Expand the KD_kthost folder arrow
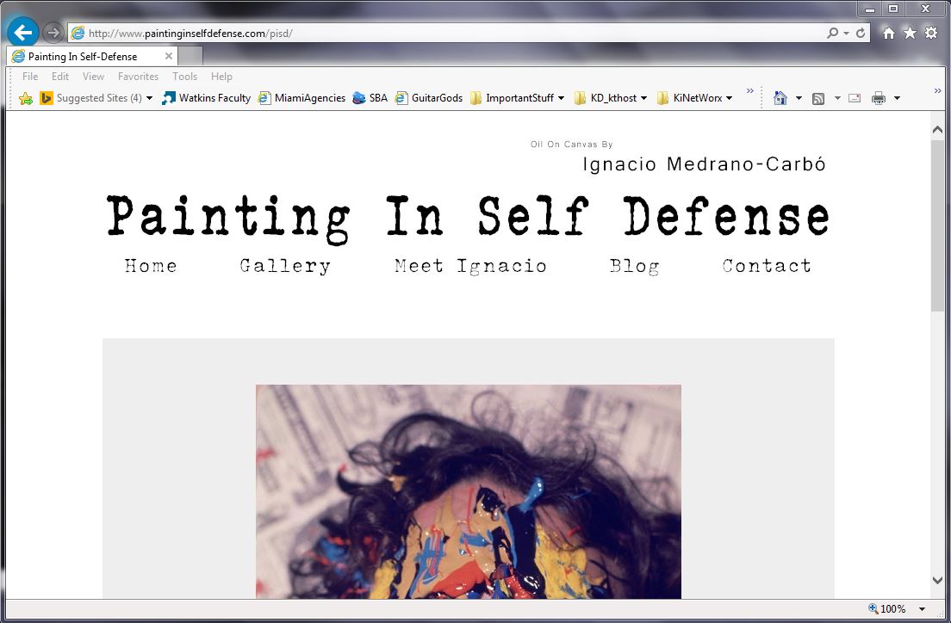This screenshot has width=951, height=623. click(x=643, y=98)
